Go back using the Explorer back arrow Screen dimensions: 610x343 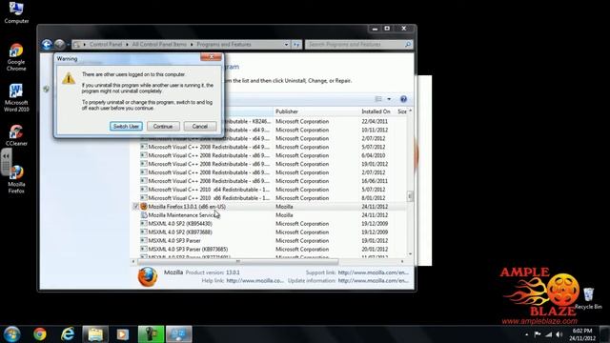pyautogui.click(x=47, y=45)
